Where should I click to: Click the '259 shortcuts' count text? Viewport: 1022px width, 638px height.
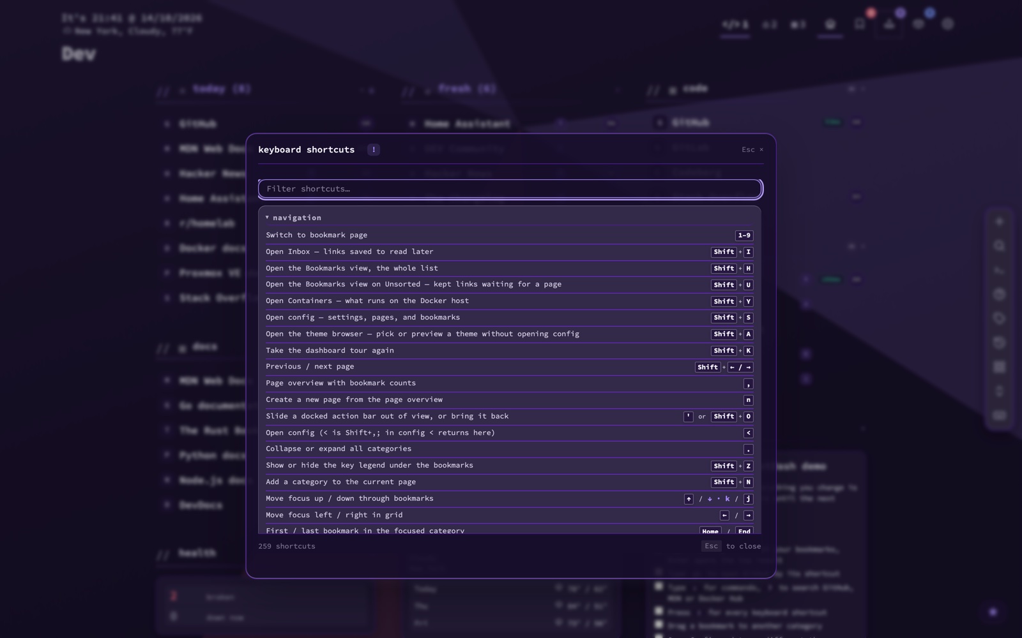tap(287, 546)
